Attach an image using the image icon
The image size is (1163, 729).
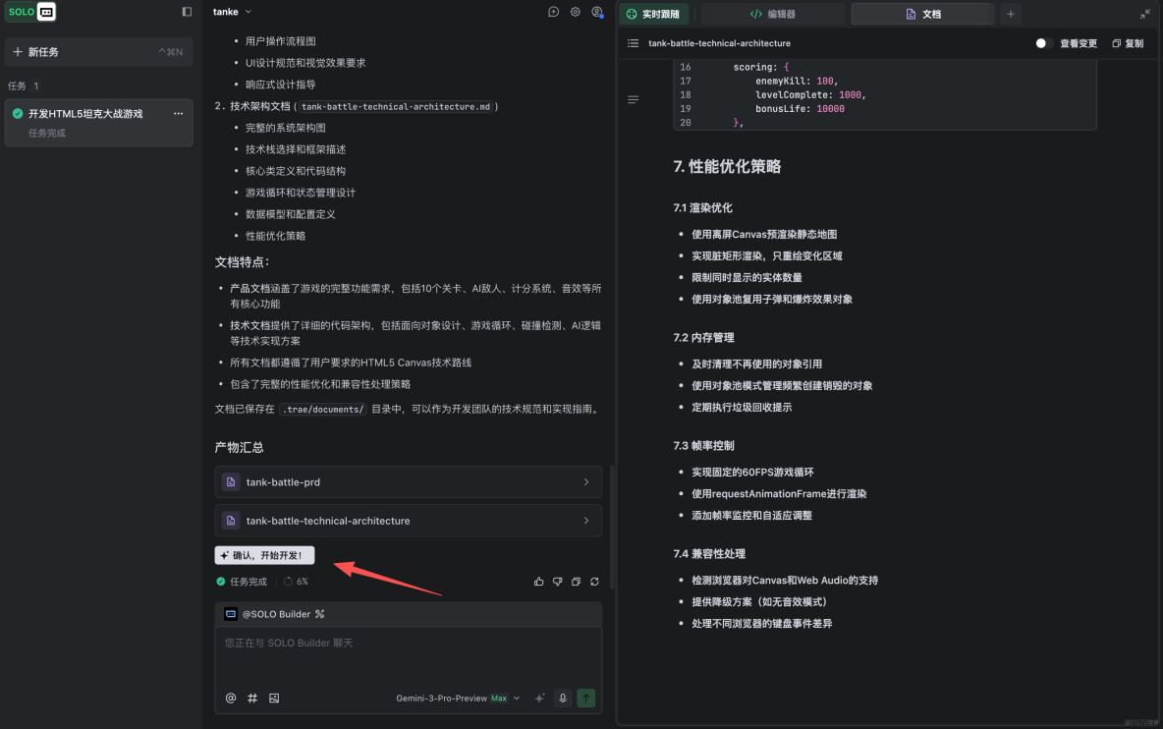coord(274,698)
